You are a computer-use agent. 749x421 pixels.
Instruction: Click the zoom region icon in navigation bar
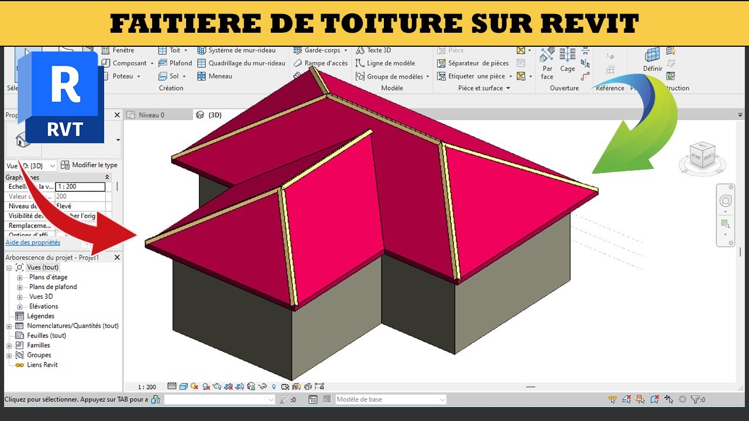point(726,224)
